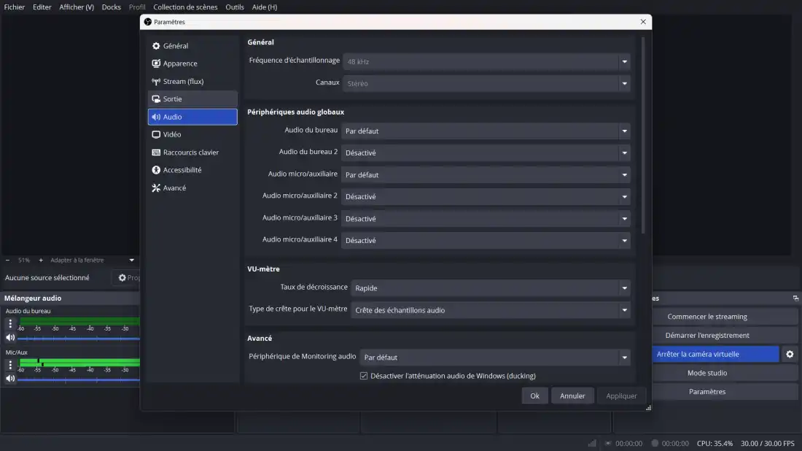Image resolution: width=802 pixels, height=451 pixels.
Task: Click the Avancé tools icon
Action: [x=156, y=188]
